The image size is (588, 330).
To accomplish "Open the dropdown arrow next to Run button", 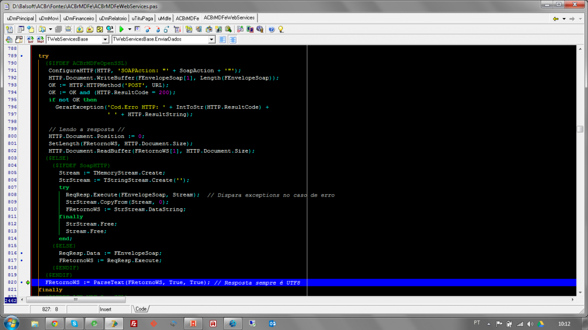I will (129, 29).
